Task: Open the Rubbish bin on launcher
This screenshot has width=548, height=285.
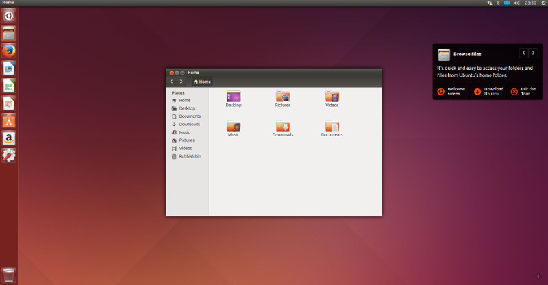Action: click(x=9, y=275)
